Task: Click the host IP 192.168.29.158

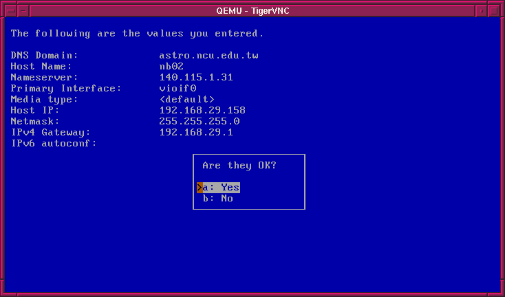Action: pos(202,110)
